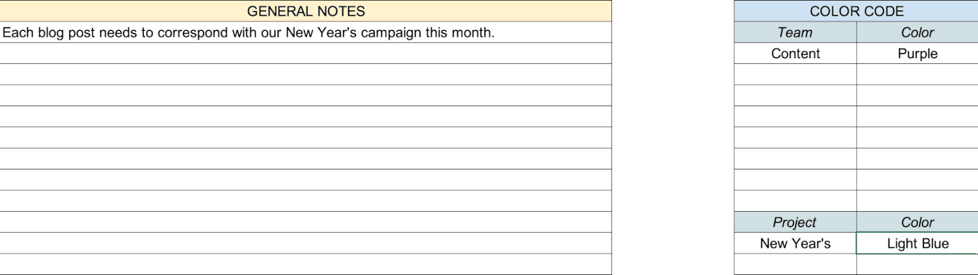Click the empty note row below campaign note
Viewport: 978px width, 275px height.
point(306,54)
